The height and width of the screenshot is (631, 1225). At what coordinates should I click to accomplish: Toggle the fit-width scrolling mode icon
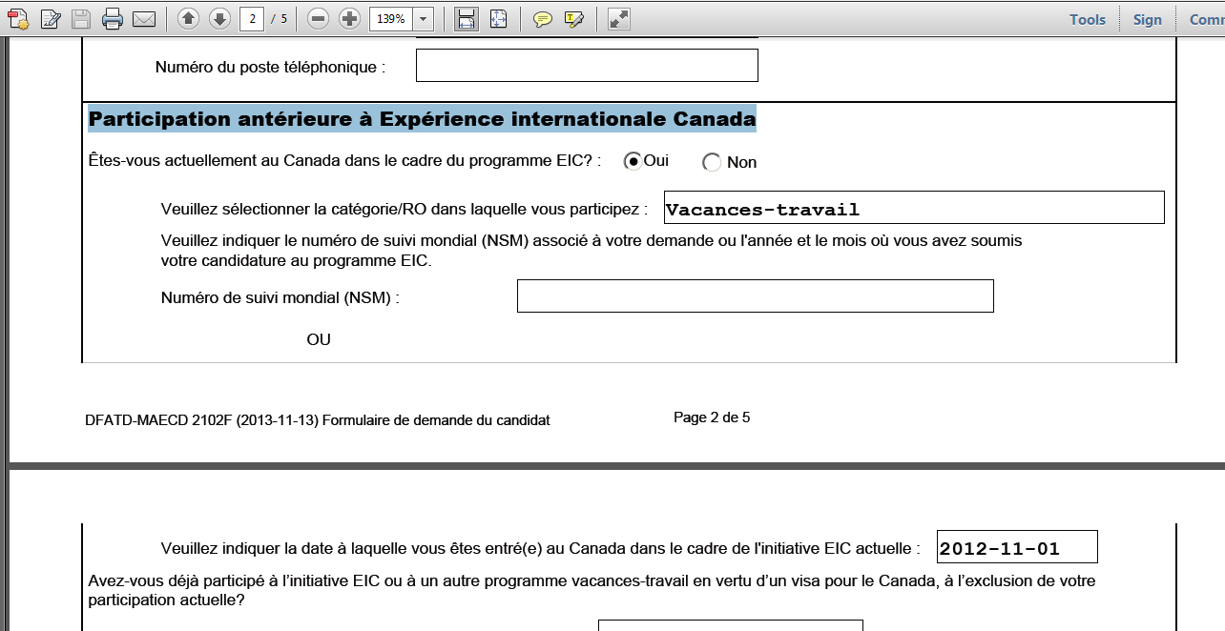point(467,19)
